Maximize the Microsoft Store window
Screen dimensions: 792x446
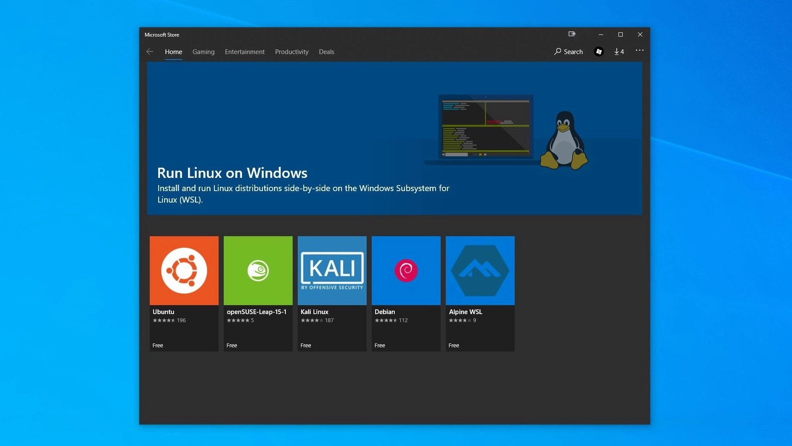pos(621,34)
